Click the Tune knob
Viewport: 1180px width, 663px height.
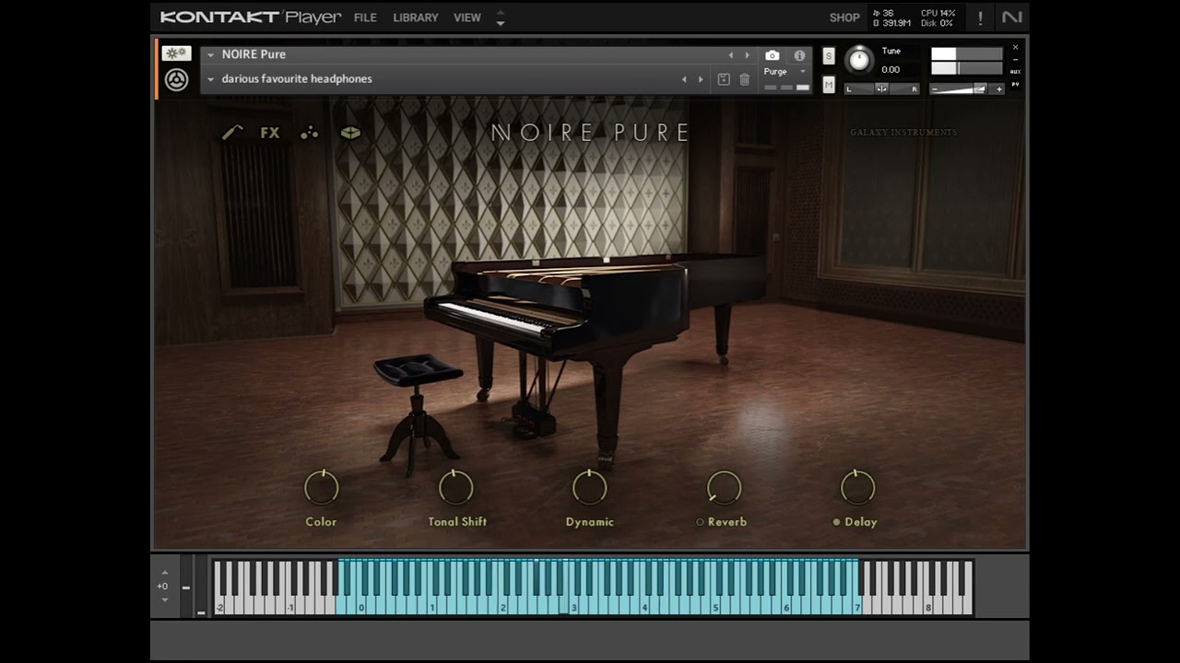[859, 60]
